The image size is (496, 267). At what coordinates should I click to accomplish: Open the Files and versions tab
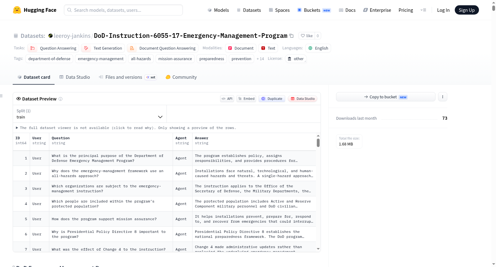(x=128, y=77)
